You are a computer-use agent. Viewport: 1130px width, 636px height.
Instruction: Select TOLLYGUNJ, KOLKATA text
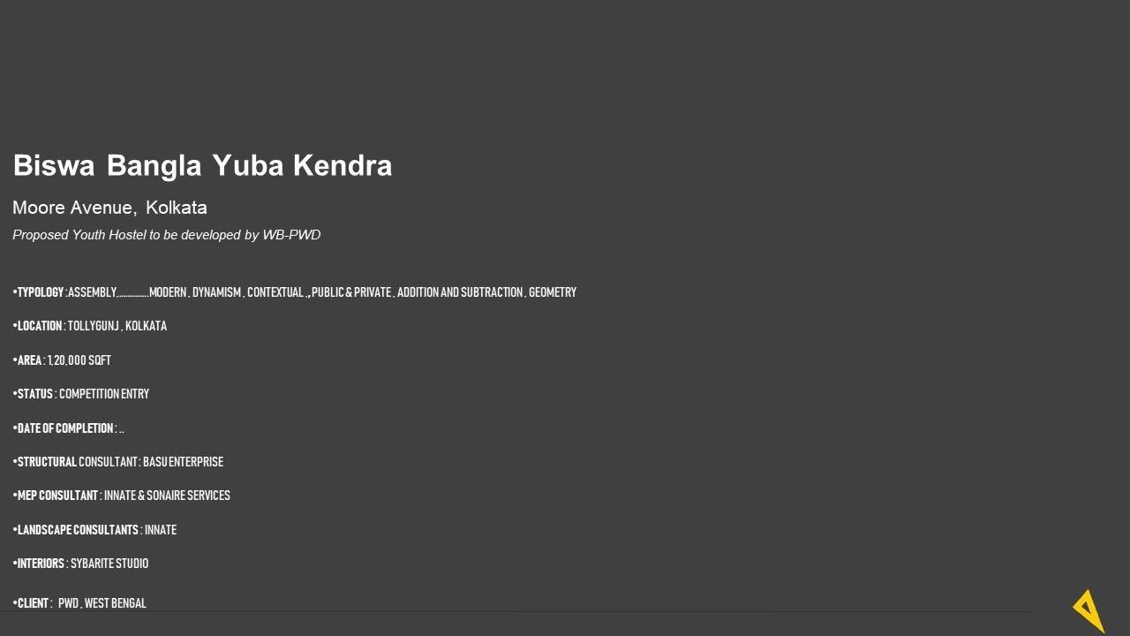coord(117,326)
